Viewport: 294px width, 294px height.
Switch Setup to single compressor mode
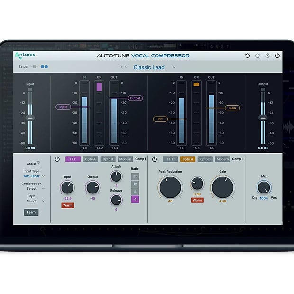[34, 67]
